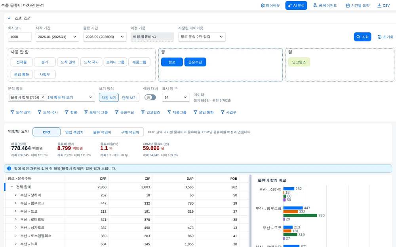This screenshot has height=247, width=396.
Task: Expand the 부산→로테르담 row
Action: (x=16, y=219)
